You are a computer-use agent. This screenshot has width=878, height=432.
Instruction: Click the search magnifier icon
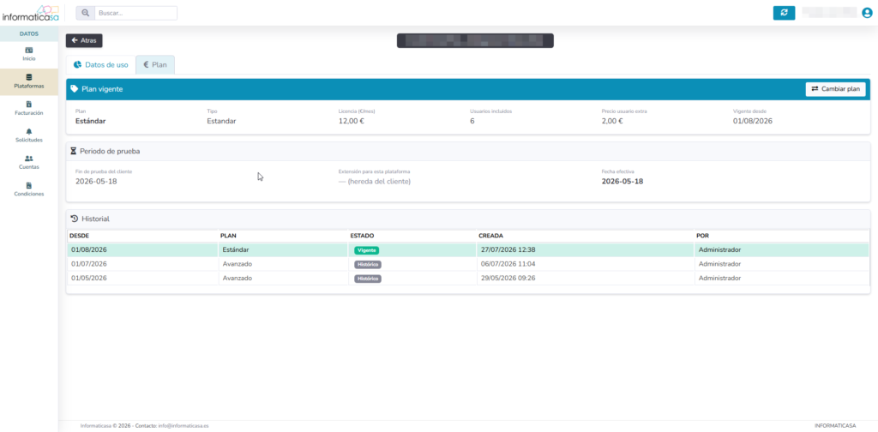tap(85, 13)
